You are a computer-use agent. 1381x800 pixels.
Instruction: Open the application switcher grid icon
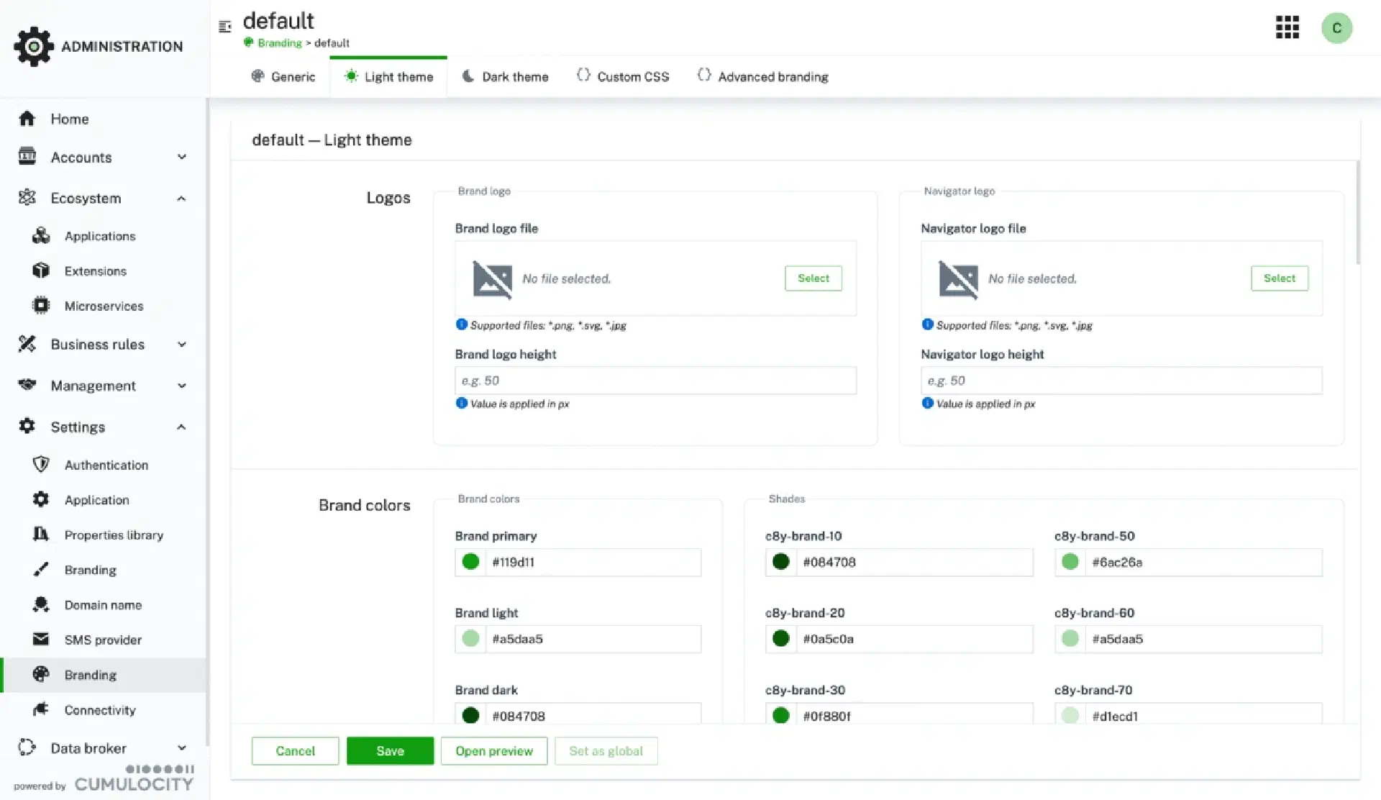tap(1287, 27)
